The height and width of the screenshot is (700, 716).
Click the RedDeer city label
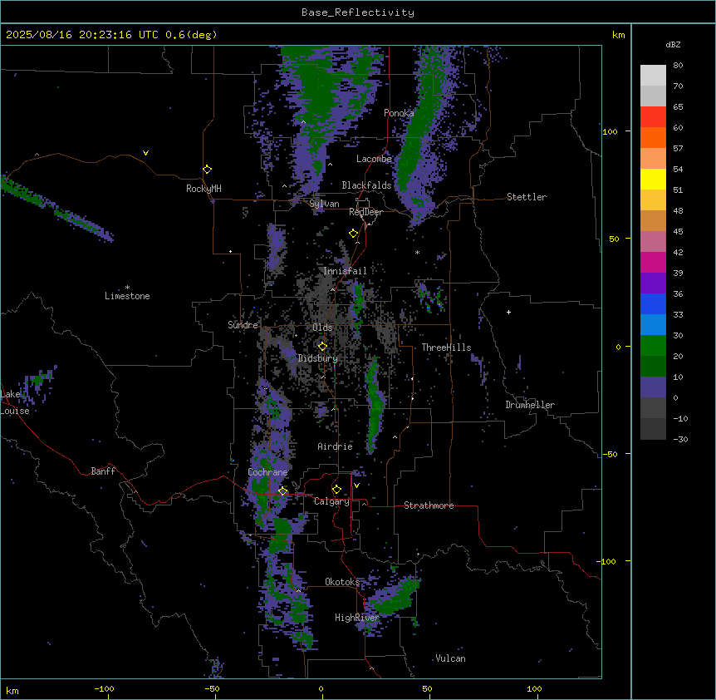(x=365, y=212)
